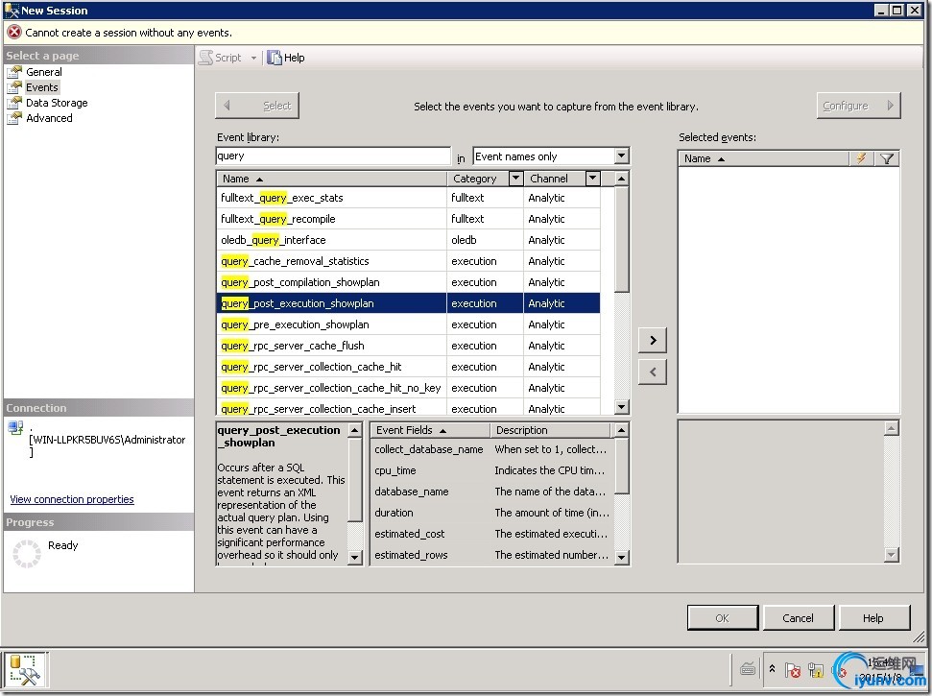932x696 pixels.
Task: Click event fields scrollbar thumb
Action: tap(621, 466)
